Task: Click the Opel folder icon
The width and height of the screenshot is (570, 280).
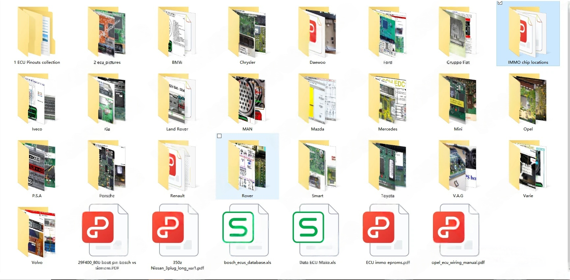Action: pos(528,99)
